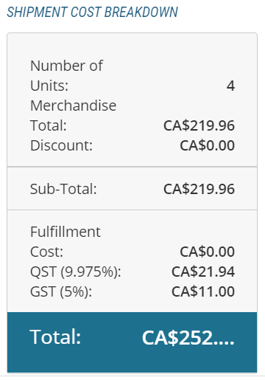Click the Sub-Total amount CA$219.96

pos(199,189)
